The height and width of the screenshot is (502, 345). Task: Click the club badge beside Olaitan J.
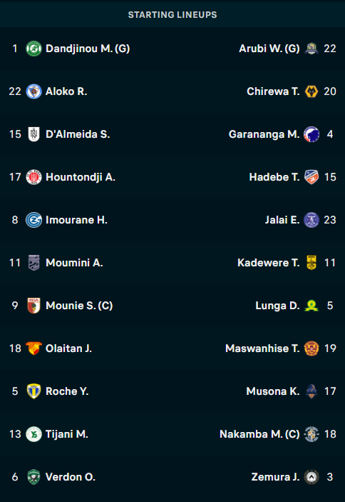coord(34,348)
